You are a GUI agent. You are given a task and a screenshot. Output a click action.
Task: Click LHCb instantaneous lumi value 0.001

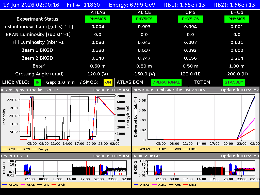point(237,27)
